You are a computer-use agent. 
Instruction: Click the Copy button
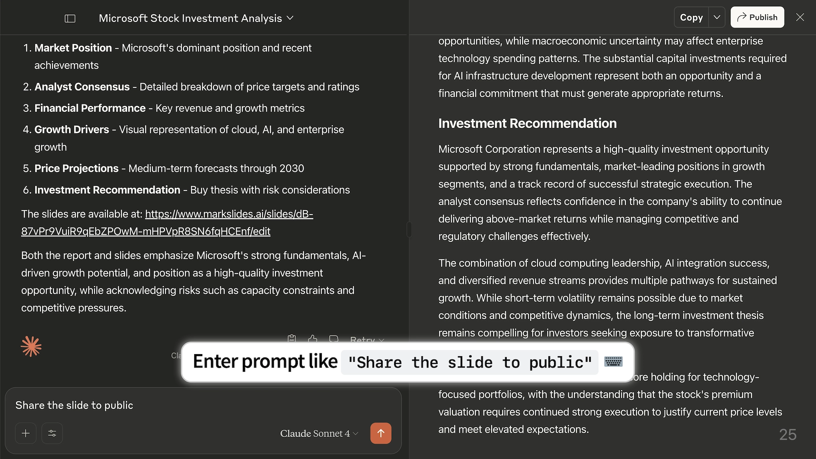[x=691, y=17]
